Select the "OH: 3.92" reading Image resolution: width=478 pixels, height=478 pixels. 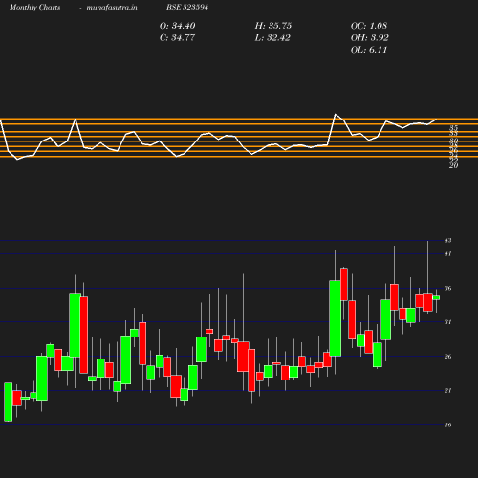tap(370, 38)
